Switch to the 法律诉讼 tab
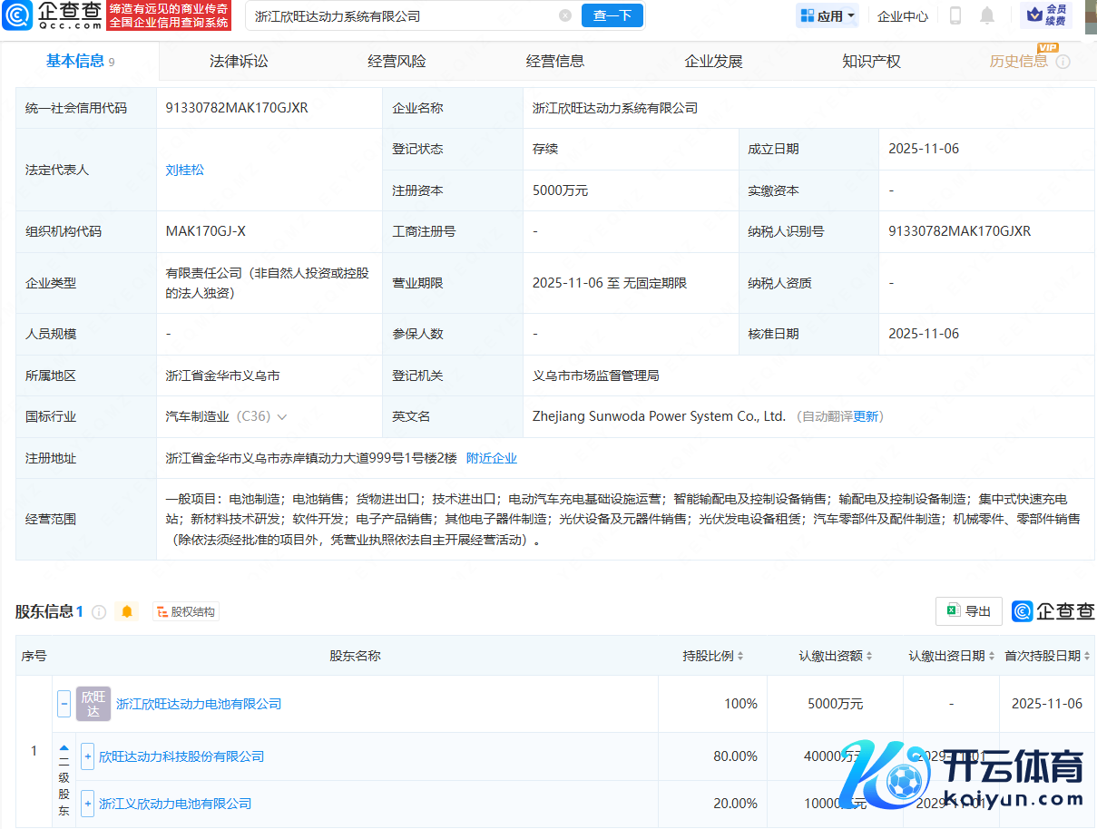This screenshot has height=829, width=1097. click(x=239, y=62)
